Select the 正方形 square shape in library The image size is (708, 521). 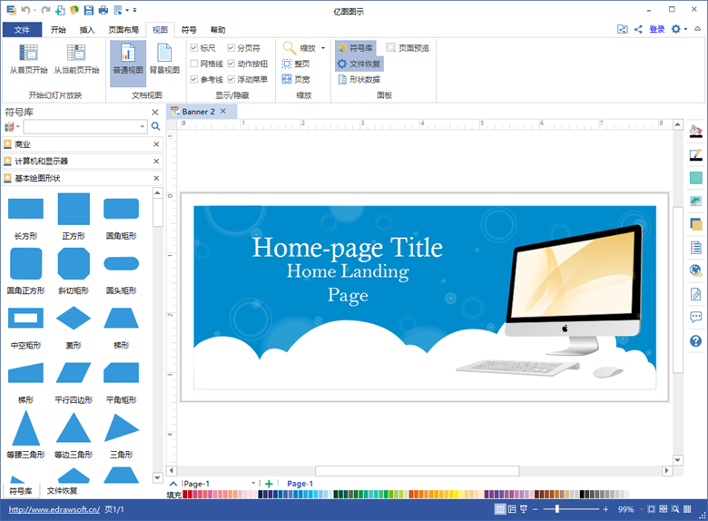click(74, 210)
